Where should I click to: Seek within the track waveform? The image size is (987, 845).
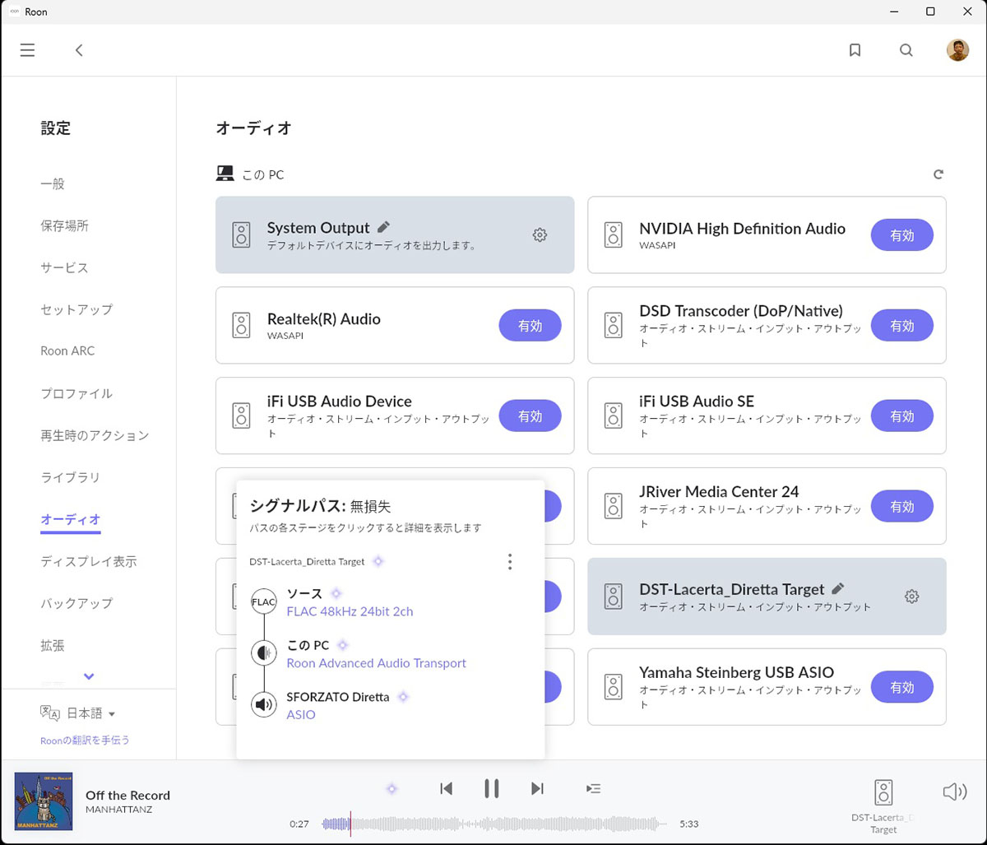(x=496, y=824)
